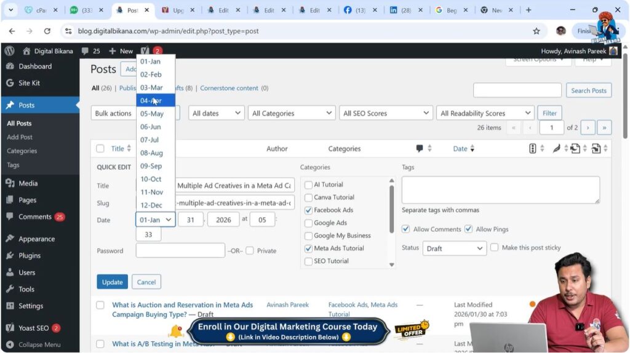The height and width of the screenshot is (353, 630).
Task: Open comments bubble showing 25 in admin bar
Action: point(90,51)
